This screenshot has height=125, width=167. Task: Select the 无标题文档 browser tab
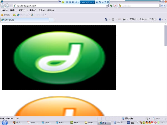25,19
